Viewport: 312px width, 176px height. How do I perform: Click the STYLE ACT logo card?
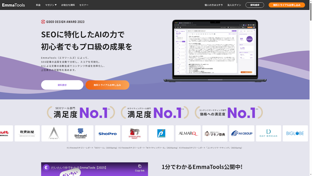(x=54, y=133)
